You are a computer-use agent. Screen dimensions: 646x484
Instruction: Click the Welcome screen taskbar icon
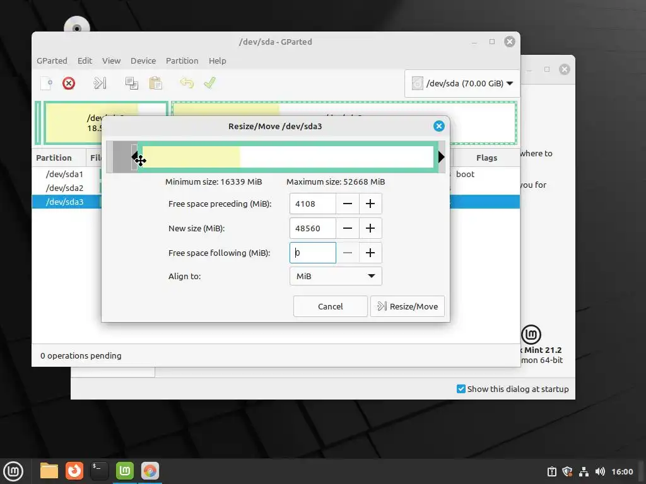[125, 471]
